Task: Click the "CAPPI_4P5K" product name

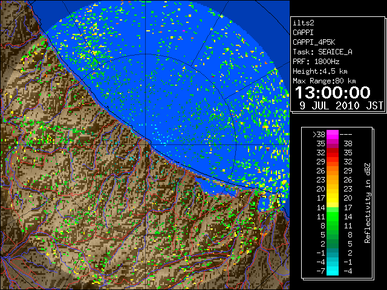Action: (314, 42)
